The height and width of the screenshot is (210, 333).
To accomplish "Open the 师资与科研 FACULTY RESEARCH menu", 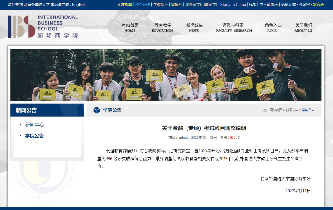I will click(234, 28).
